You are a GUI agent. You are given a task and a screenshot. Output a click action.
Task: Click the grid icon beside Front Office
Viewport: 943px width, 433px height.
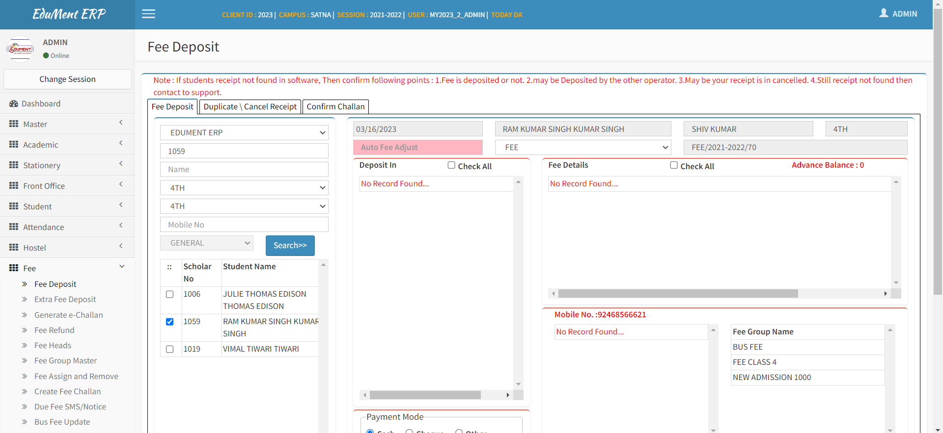coord(14,186)
